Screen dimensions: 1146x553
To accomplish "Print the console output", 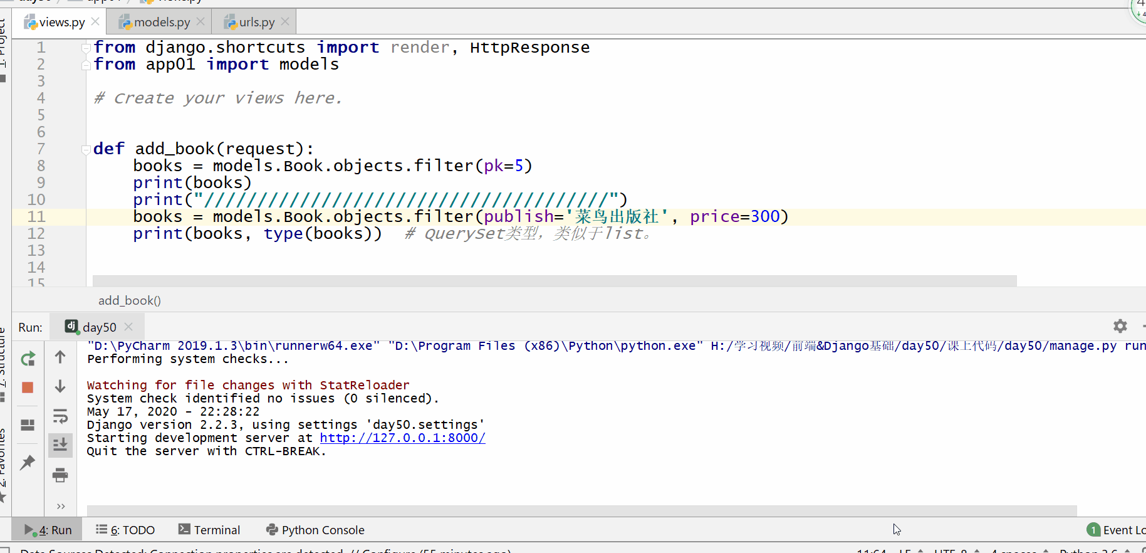I will [x=60, y=475].
